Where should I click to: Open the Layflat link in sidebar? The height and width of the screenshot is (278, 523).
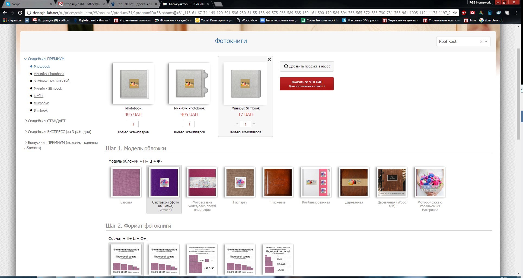point(39,96)
